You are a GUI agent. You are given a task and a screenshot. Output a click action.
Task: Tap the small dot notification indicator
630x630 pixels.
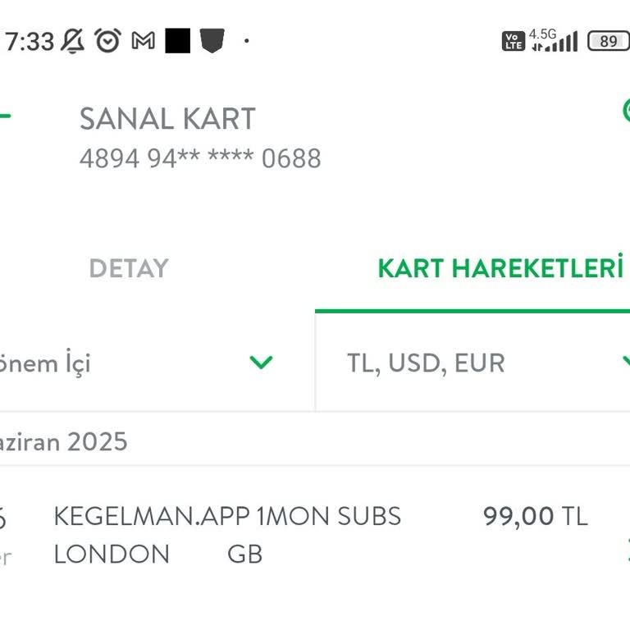(247, 40)
